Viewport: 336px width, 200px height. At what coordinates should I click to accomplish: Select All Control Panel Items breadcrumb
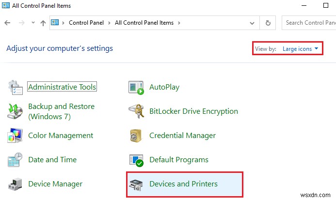pyautogui.click(x=144, y=23)
